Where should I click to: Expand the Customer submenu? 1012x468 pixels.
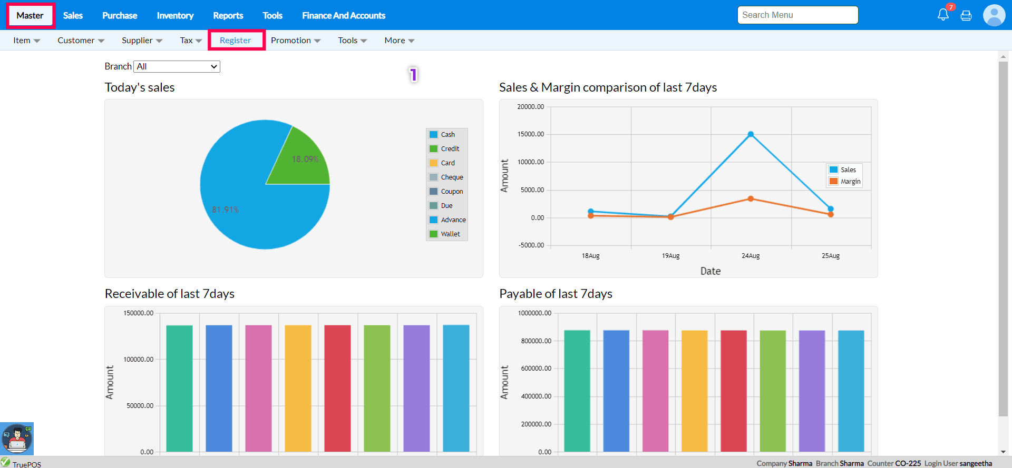pos(81,41)
